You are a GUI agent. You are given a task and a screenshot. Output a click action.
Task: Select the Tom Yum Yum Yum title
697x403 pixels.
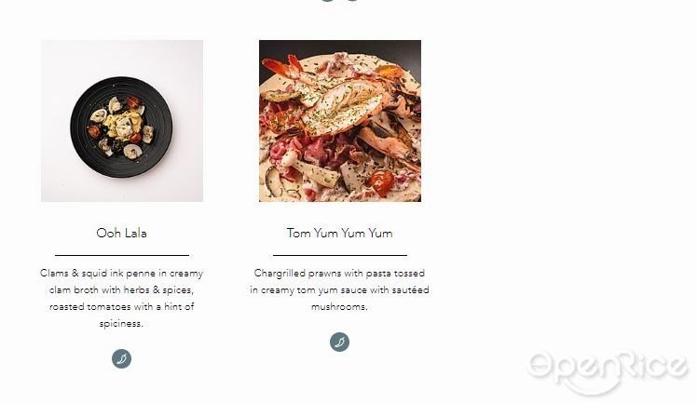coord(339,233)
